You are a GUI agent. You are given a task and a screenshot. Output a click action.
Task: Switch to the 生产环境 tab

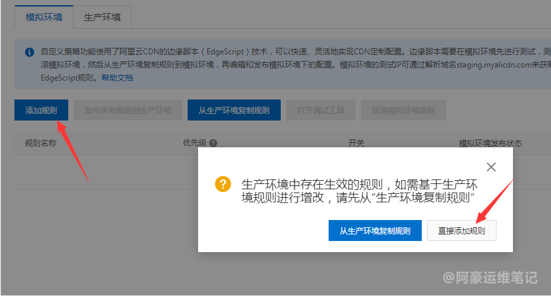(102, 17)
